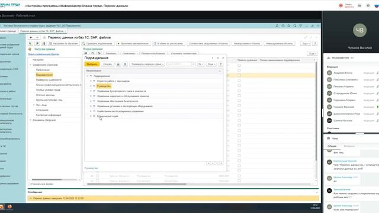Viewport: 379px width, 213px height.
Task: Select 'Штатные единицы' in left tree
Action: pyautogui.click(x=45, y=95)
